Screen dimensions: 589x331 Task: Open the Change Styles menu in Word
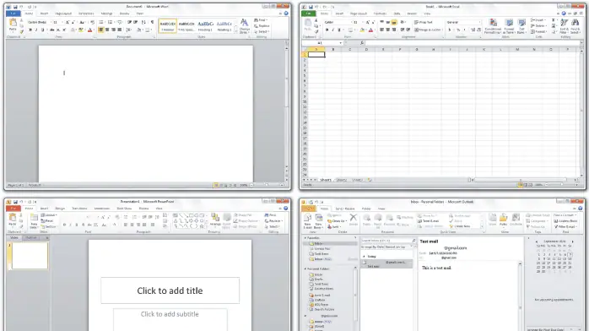coord(244,25)
